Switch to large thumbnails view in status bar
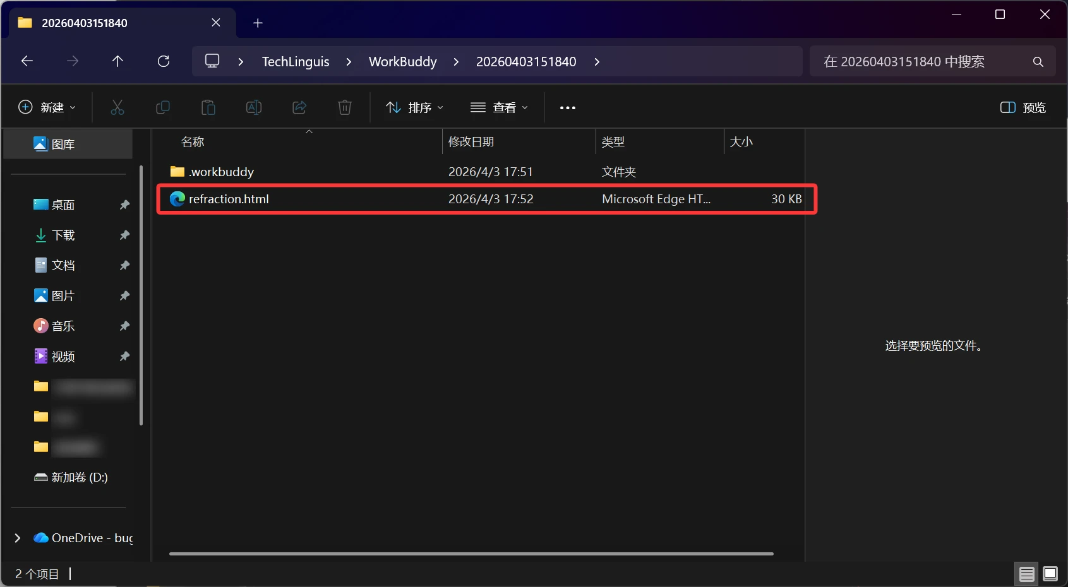The height and width of the screenshot is (587, 1068). (1050, 574)
